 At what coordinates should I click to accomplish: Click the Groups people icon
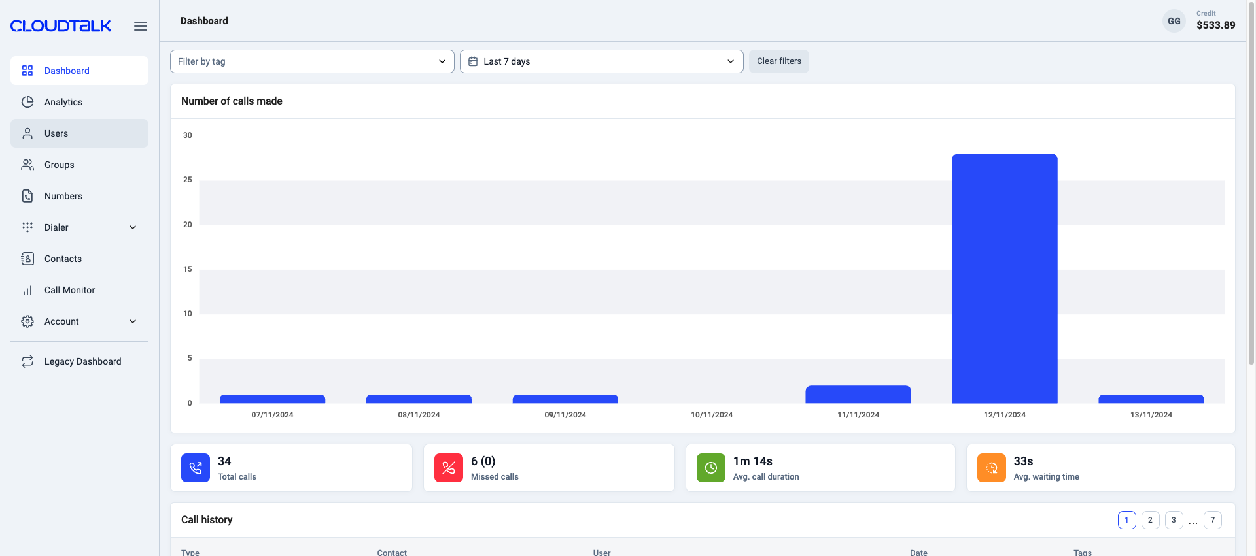pos(27,165)
